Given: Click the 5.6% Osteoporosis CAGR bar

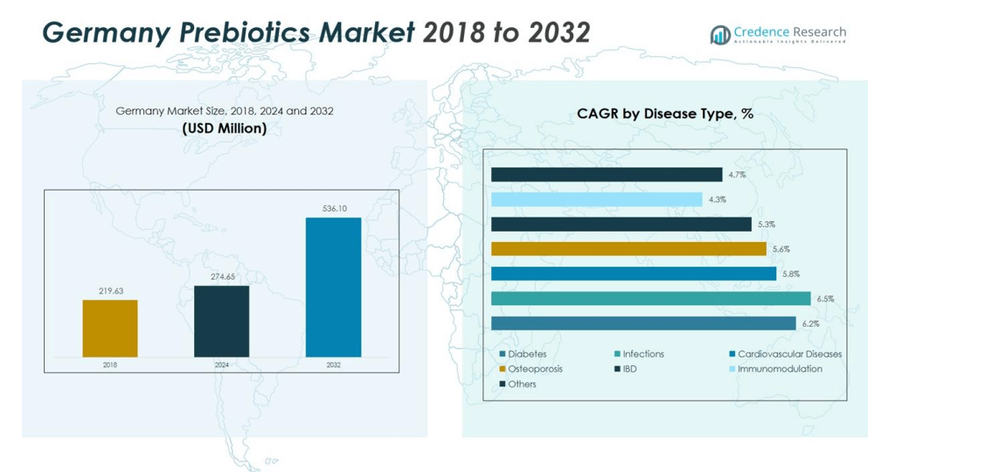Looking at the screenshot, I should point(628,249).
